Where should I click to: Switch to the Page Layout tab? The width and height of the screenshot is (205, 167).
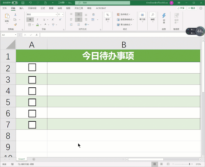click(x=32, y=8)
